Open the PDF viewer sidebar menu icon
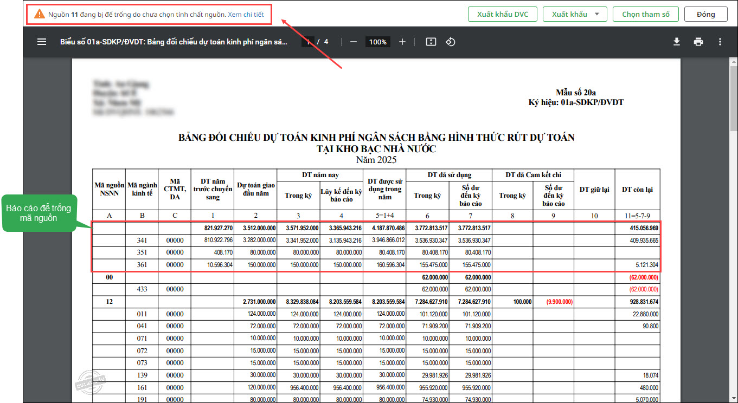Screen dimensions: 738x403 click(x=42, y=42)
